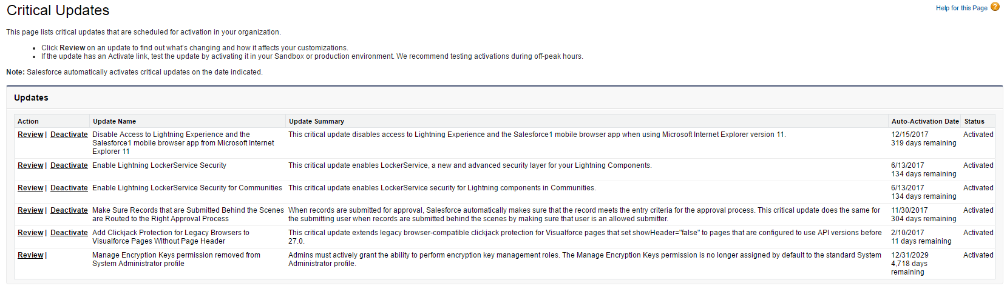Click the Updates section heading
This screenshot has width=1007, height=300.
(31, 98)
